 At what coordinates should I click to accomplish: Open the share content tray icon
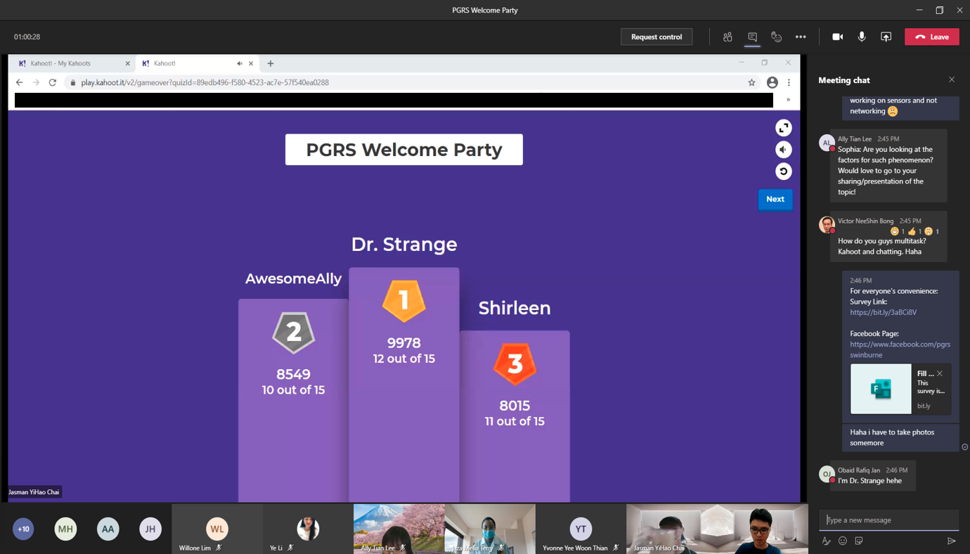click(886, 37)
